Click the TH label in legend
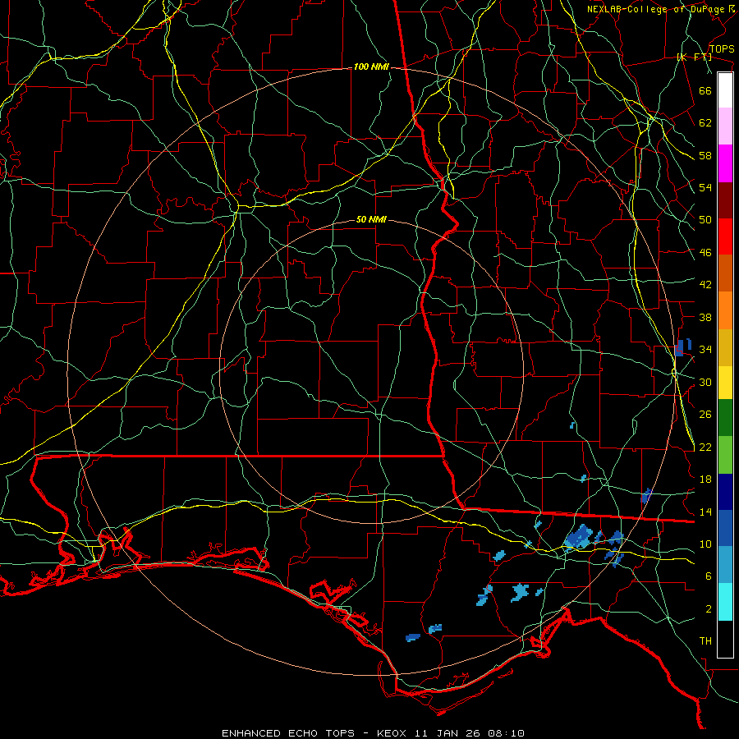 (x=705, y=641)
